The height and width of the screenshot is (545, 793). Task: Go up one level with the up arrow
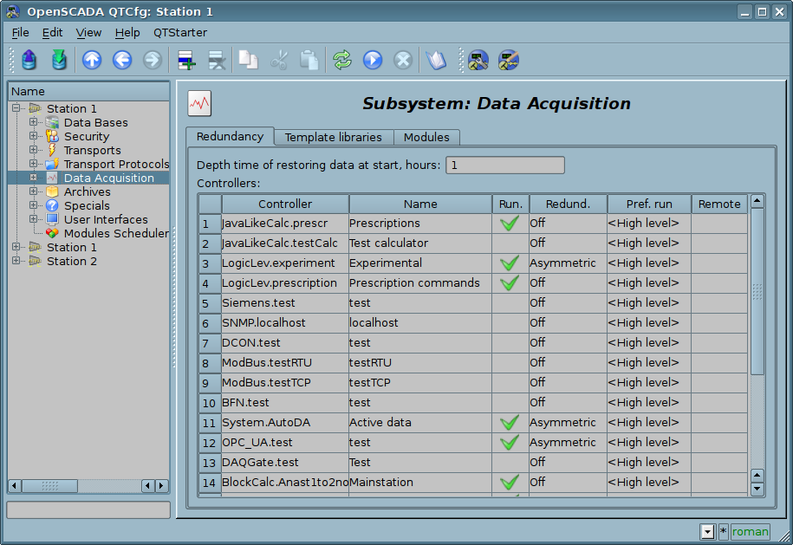coord(92,60)
